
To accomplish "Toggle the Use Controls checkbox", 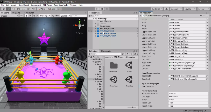I will 170,86.
